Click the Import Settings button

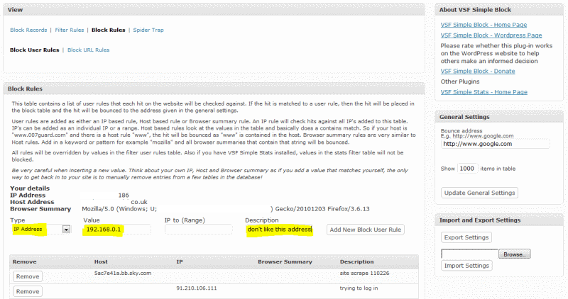click(x=466, y=266)
